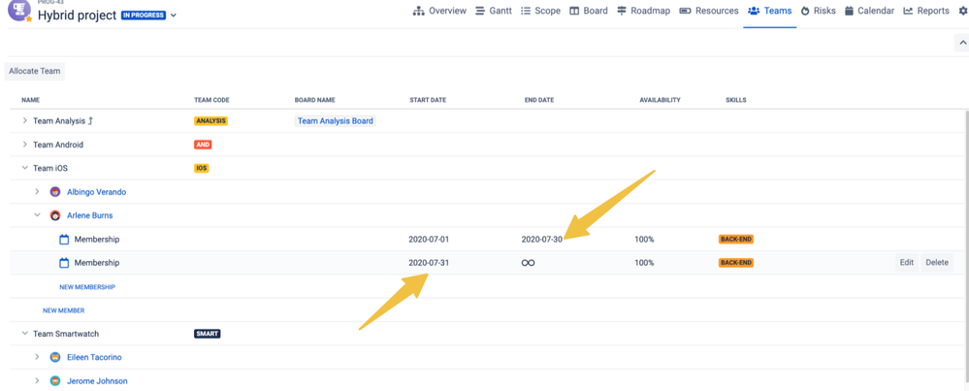The height and width of the screenshot is (391, 969).
Task: Click the NEW MEMBER link
Action: point(64,310)
